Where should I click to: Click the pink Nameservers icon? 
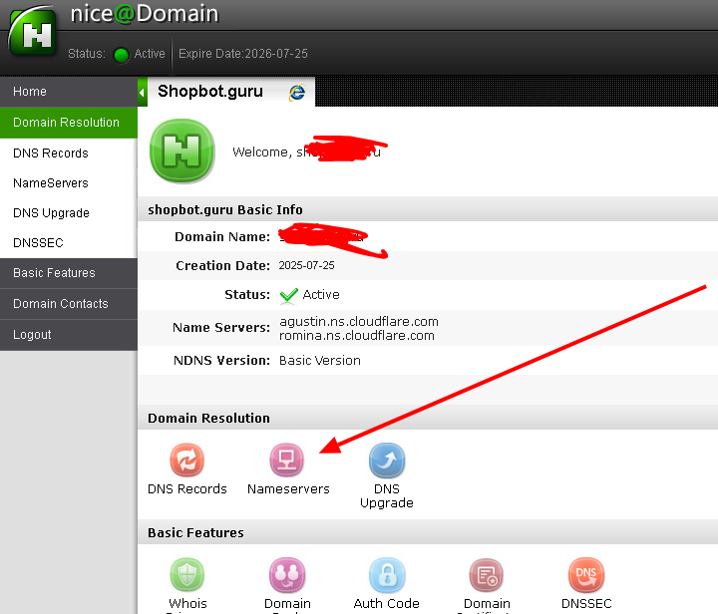pyautogui.click(x=287, y=461)
